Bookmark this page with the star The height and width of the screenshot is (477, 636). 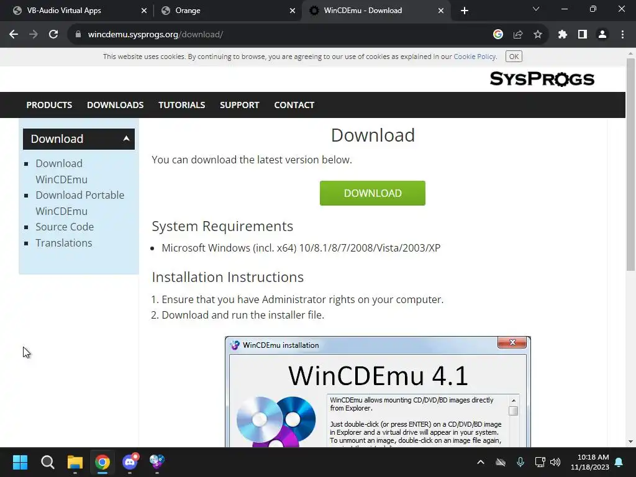tap(537, 35)
